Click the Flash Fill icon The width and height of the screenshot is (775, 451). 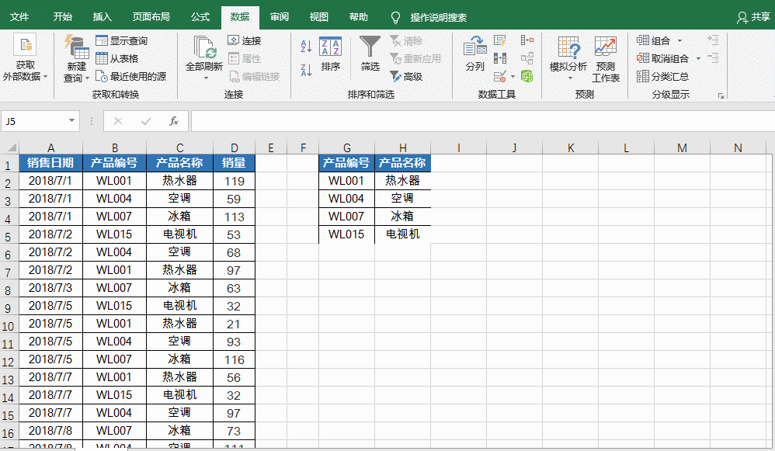499,40
